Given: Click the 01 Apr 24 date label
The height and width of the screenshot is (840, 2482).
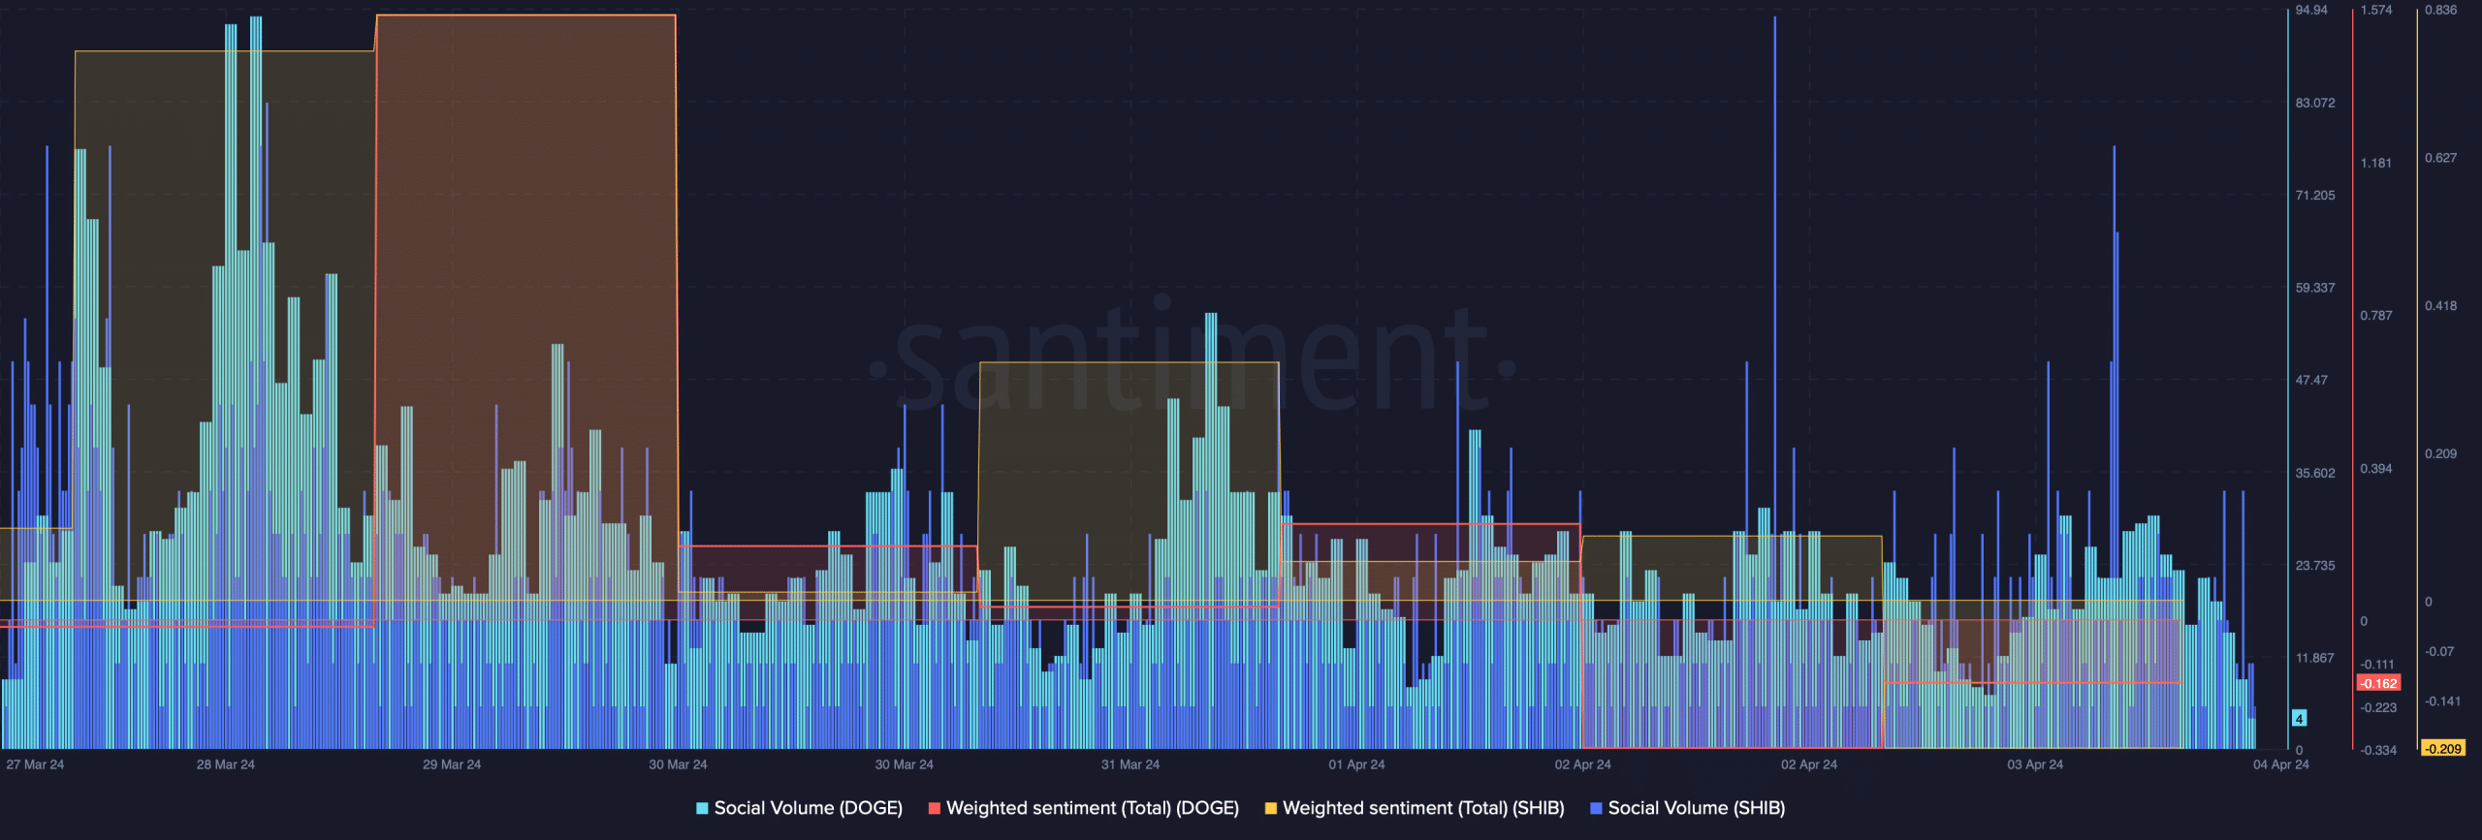Looking at the screenshot, I should (x=1356, y=764).
